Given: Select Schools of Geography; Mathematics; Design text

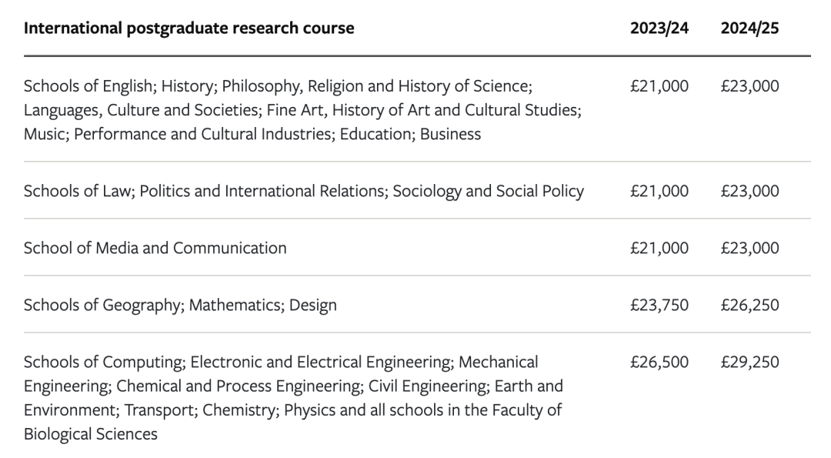Looking at the screenshot, I should [180, 305].
